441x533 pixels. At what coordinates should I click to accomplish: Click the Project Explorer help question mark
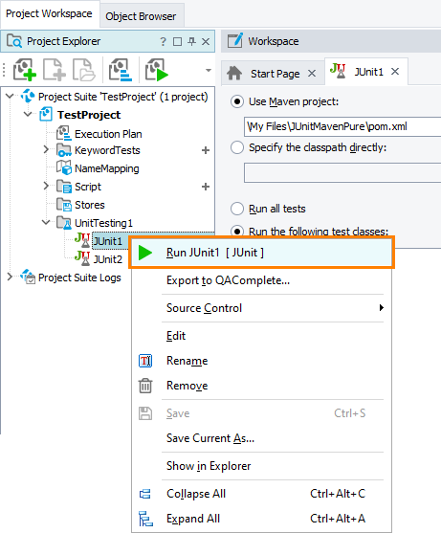point(164,41)
